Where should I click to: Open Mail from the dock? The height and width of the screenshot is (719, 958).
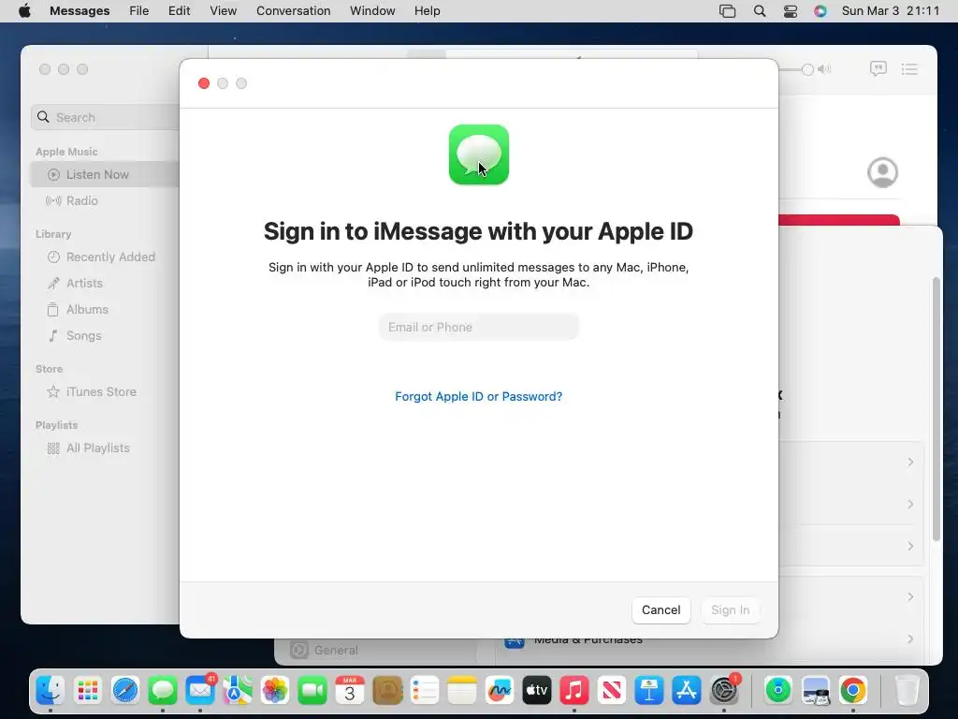(x=200, y=691)
